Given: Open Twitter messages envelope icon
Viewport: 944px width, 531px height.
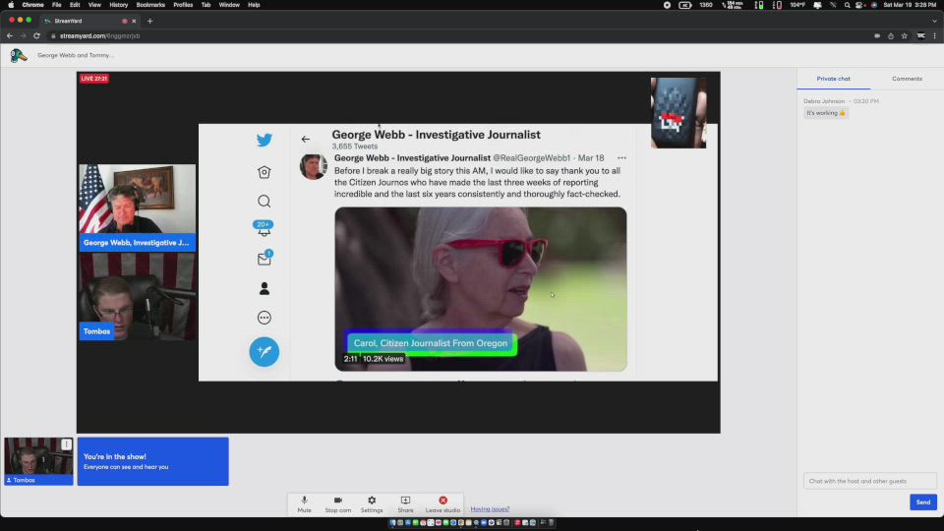Looking at the screenshot, I should click(264, 260).
